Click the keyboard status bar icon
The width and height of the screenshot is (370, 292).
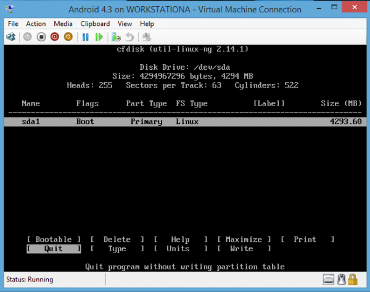click(x=329, y=280)
